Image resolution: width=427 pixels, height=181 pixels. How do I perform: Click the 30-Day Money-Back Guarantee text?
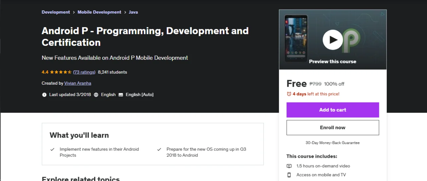(x=333, y=143)
